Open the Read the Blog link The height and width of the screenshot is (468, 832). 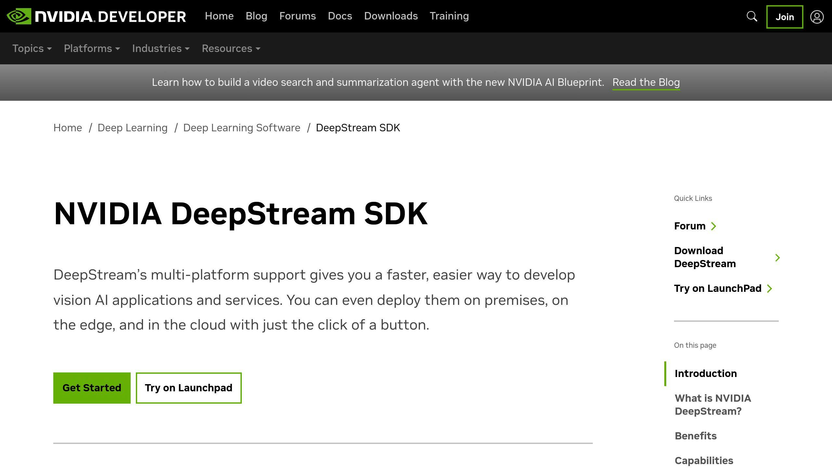pyautogui.click(x=646, y=82)
